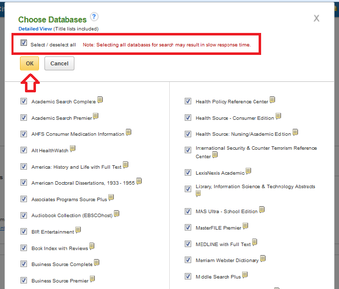Click the 'MasterFILE Premier' label
Image resolution: width=339 pixels, height=289 pixels.
[218, 228]
